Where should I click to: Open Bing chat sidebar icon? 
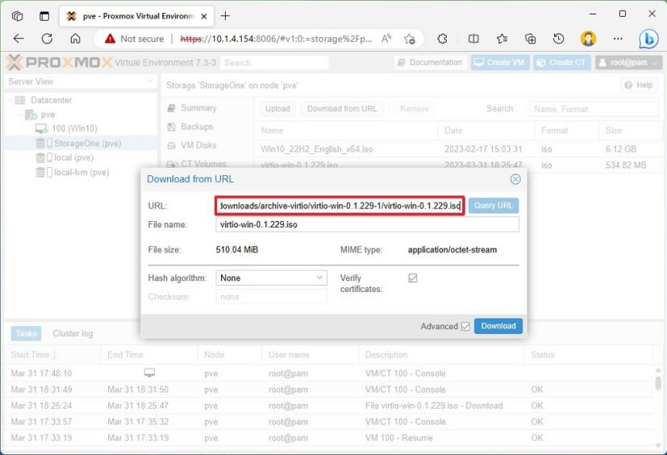pos(648,40)
